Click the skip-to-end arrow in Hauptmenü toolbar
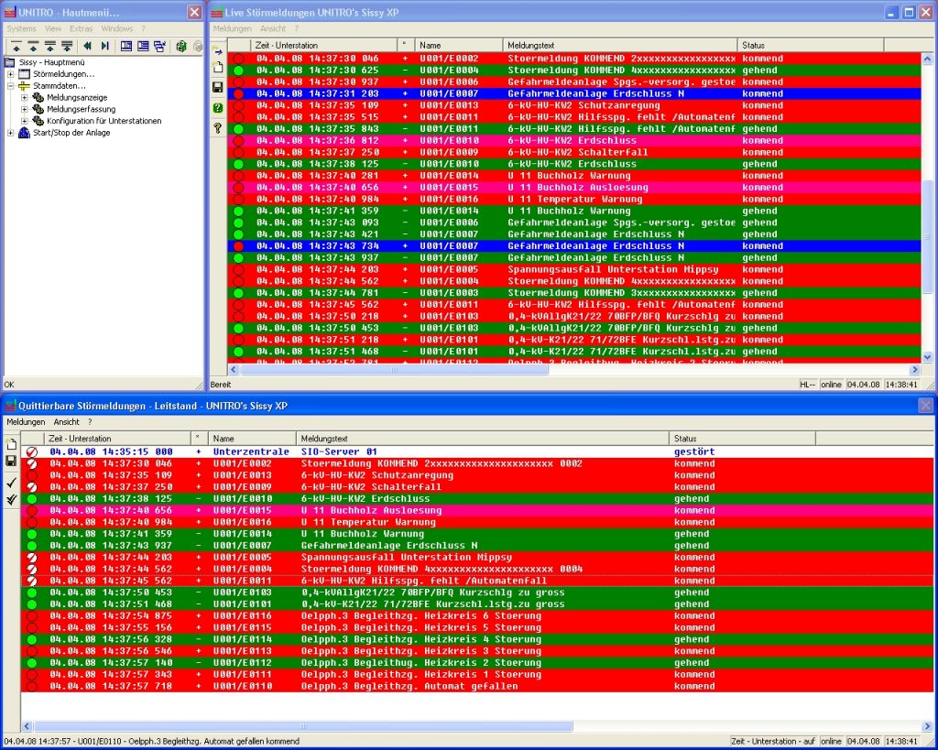This screenshot has width=938, height=750. 105,46
